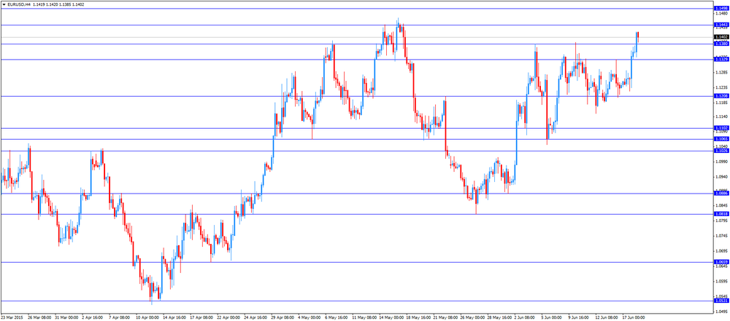This screenshot has width=730, height=321.
Task: Click the 1.0990 price scale value
Action: point(721,162)
